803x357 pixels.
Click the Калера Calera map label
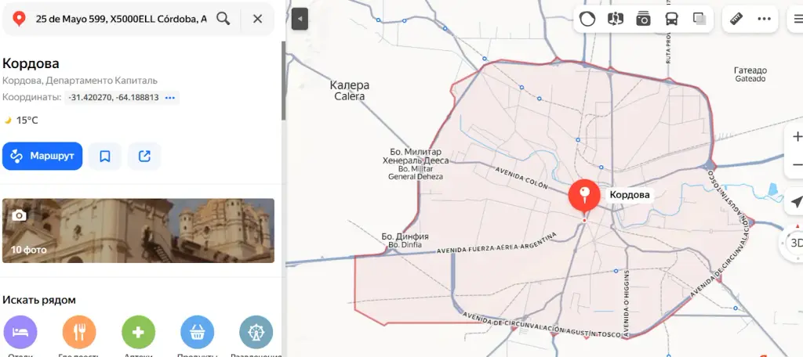tap(349, 90)
